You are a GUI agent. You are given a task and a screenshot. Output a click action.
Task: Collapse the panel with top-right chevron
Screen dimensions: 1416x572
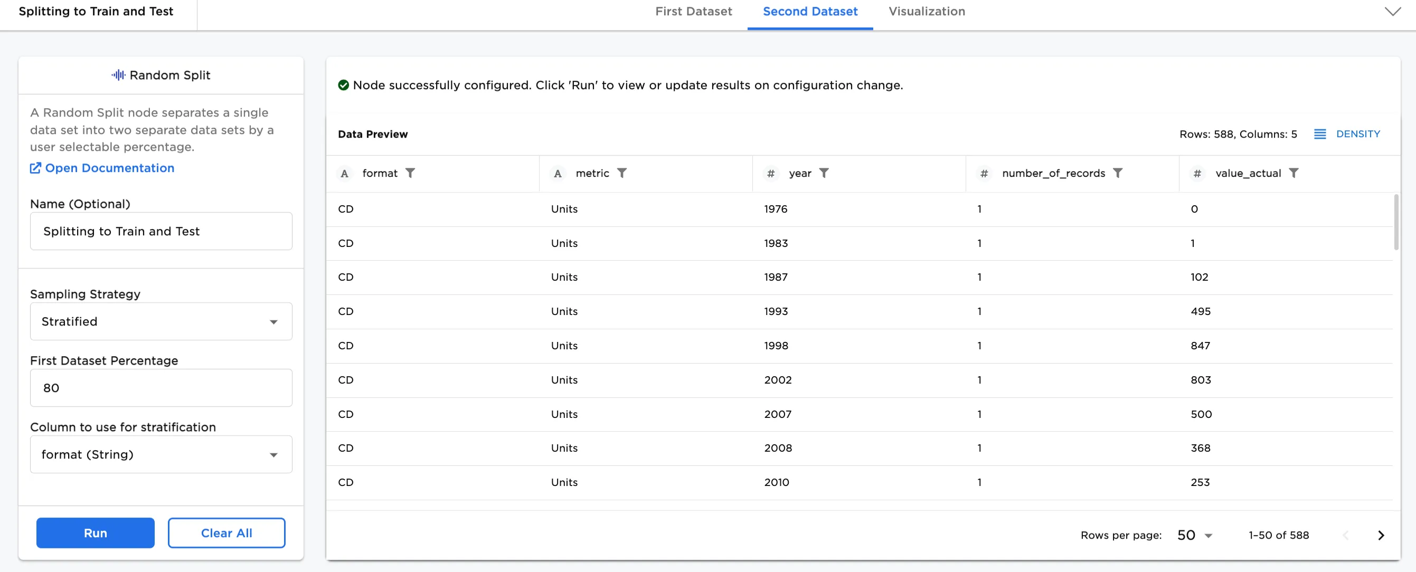pos(1392,12)
